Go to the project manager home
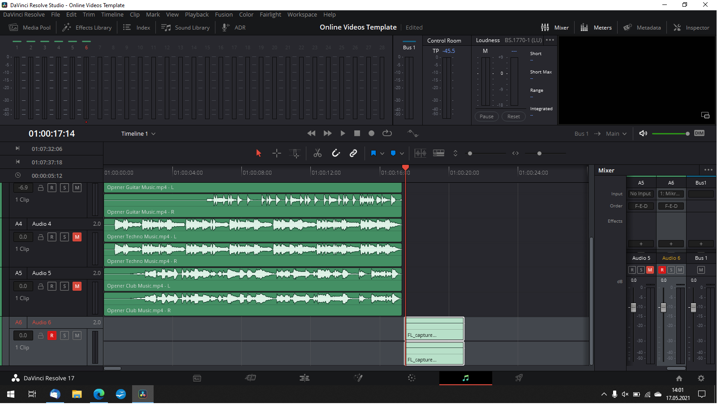This screenshot has width=717, height=404. [679, 378]
